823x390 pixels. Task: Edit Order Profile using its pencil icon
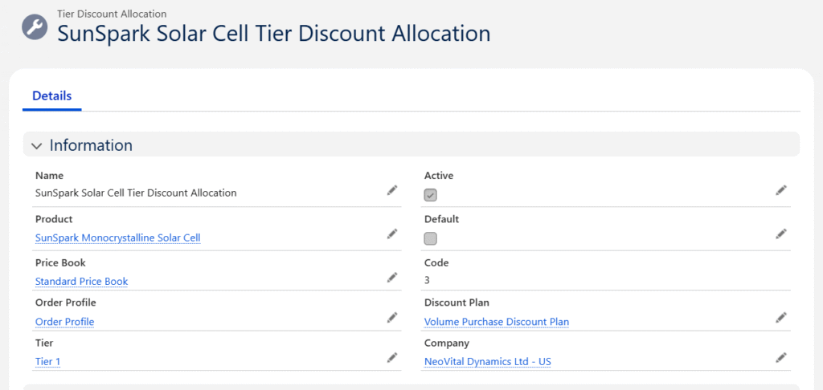pos(392,318)
